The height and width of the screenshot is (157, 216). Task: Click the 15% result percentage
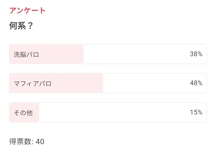pyautogui.click(x=196, y=112)
